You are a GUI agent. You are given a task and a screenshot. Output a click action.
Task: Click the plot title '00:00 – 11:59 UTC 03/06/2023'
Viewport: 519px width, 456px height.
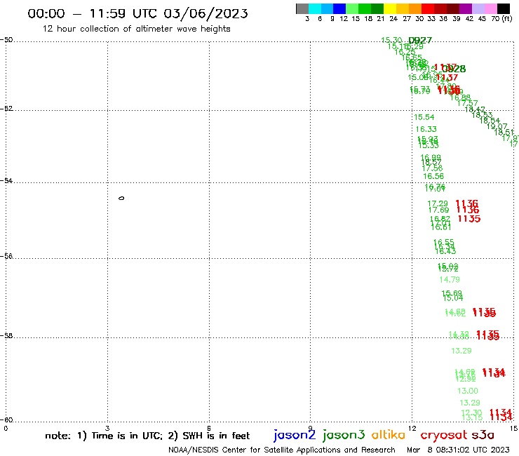coord(137,13)
